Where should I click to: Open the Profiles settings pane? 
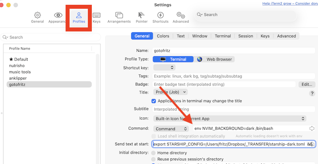click(x=79, y=18)
